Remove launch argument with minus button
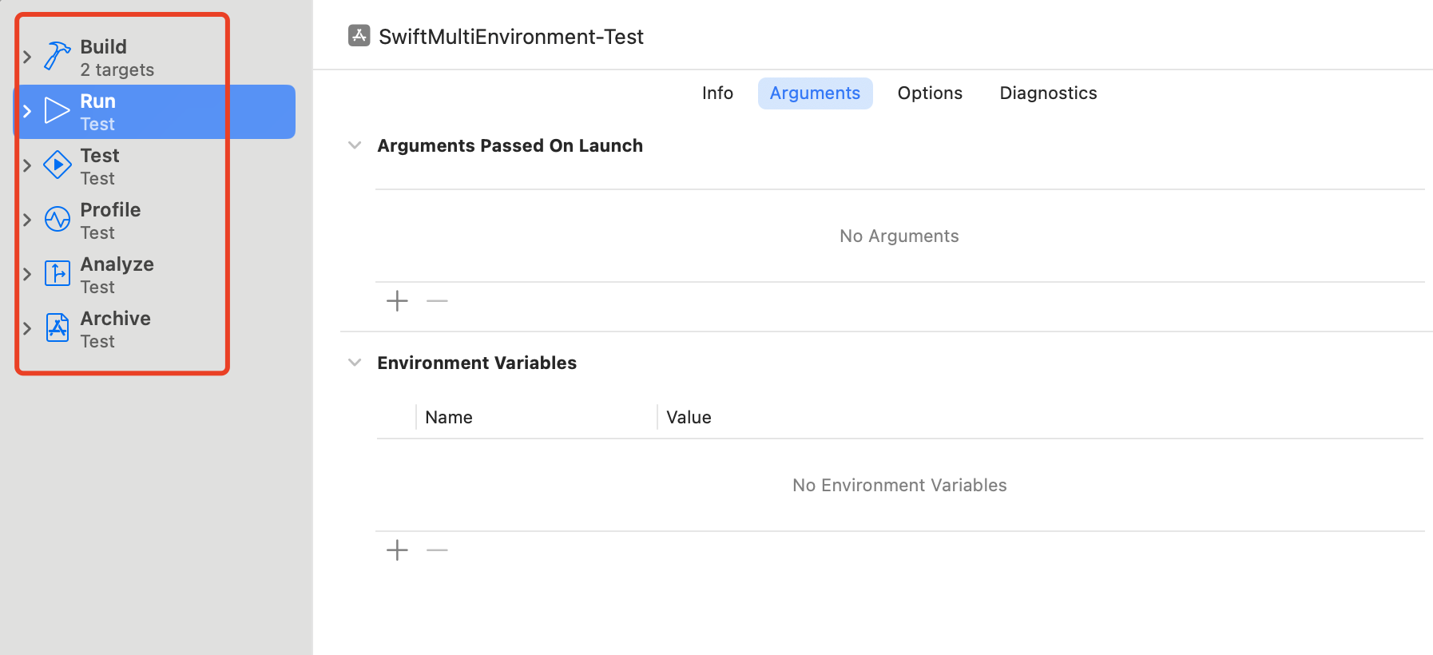Image resolution: width=1433 pixels, height=655 pixels. point(437,301)
